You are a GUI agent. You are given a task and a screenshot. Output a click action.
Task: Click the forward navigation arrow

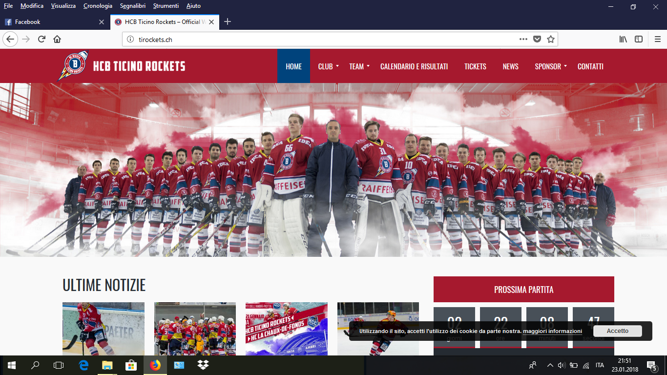click(x=26, y=39)
